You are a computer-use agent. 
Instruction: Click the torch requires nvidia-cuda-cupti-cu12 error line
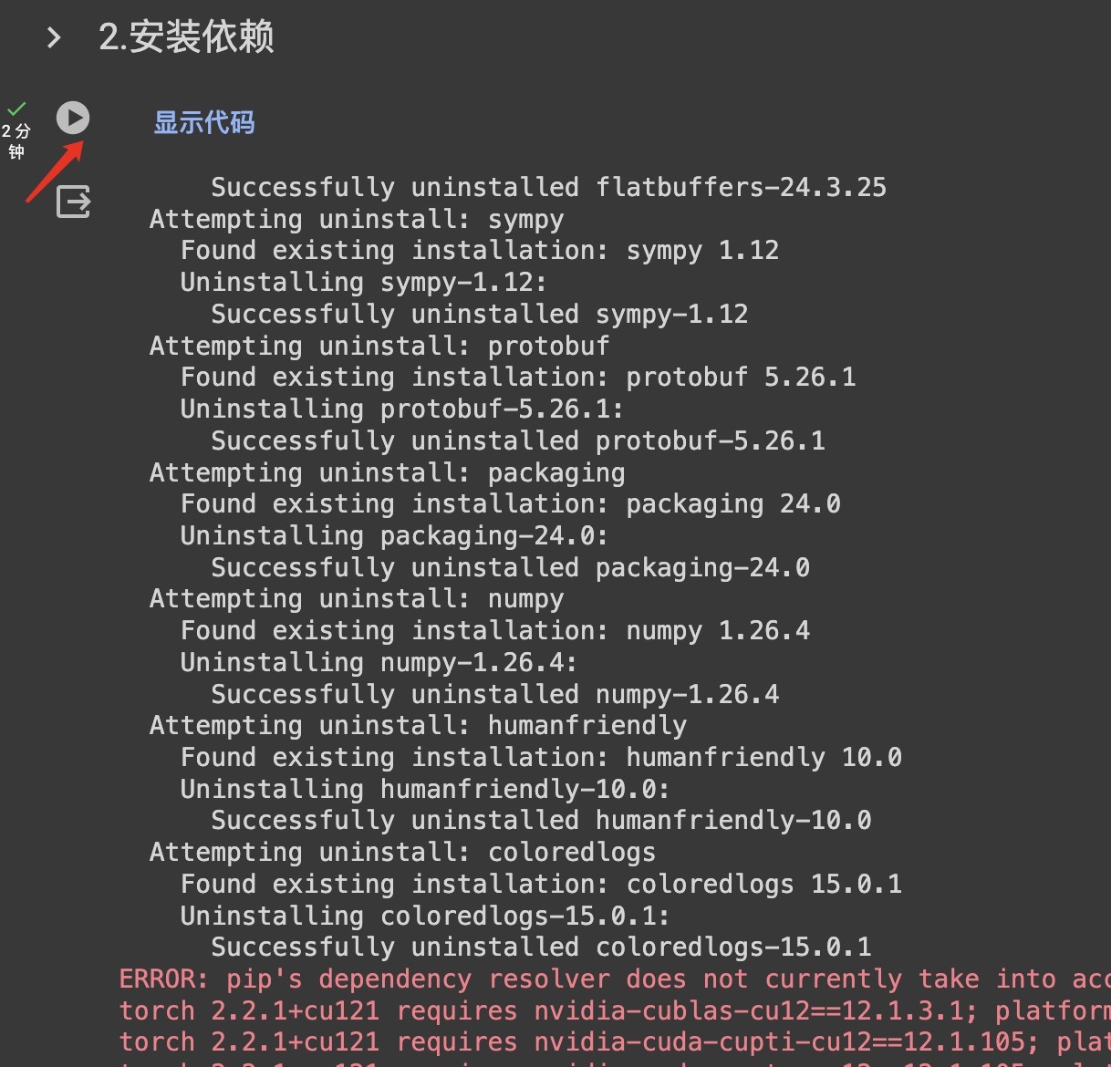click(x=615, y=1042)
